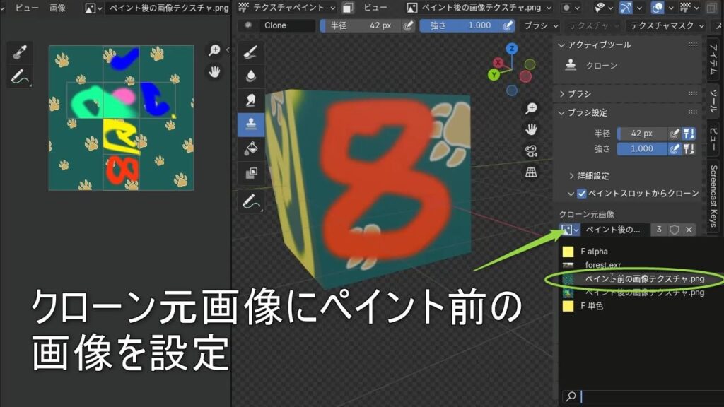Toggle the camera view icon
724x407 pixels.
click(x=531, y=151)
